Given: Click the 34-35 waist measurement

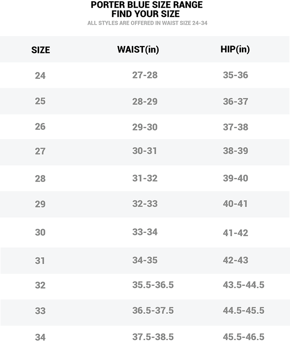Looking at the screenshot, I should tap(145, 260).
